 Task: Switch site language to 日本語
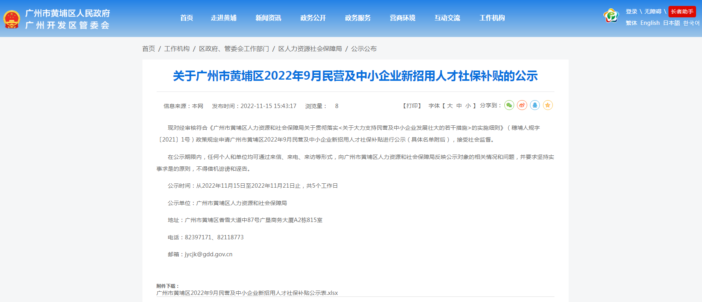(671, 23)
